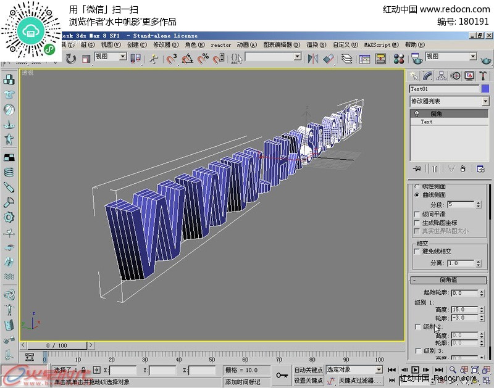Open the reactor menu
This screenshot has height=388, width=494.
[x=220, y=44]
